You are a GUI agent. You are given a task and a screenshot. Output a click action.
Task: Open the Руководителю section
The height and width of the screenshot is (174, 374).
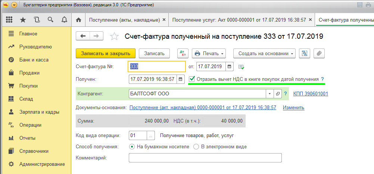35,47
